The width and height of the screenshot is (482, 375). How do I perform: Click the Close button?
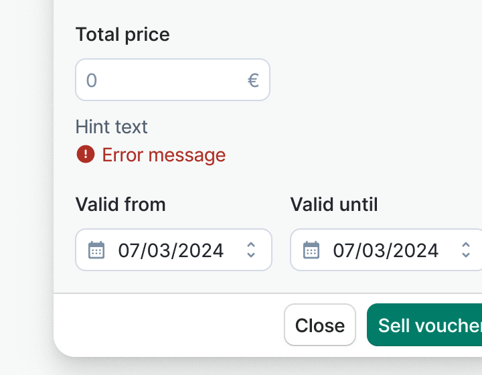click(x=320, y=325)
